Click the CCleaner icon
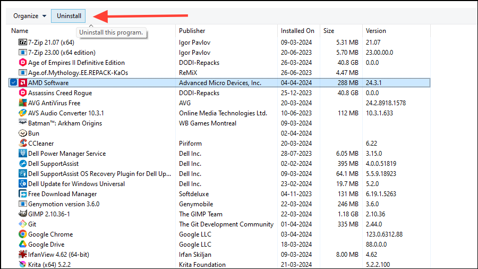This screenshot has height=269, width=478. (22, 143)
